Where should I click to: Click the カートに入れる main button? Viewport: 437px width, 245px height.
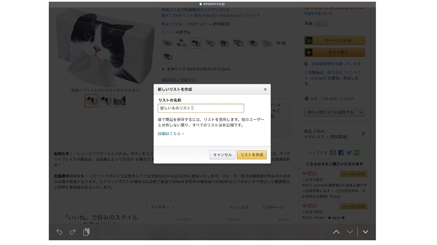tap(335, 41)
